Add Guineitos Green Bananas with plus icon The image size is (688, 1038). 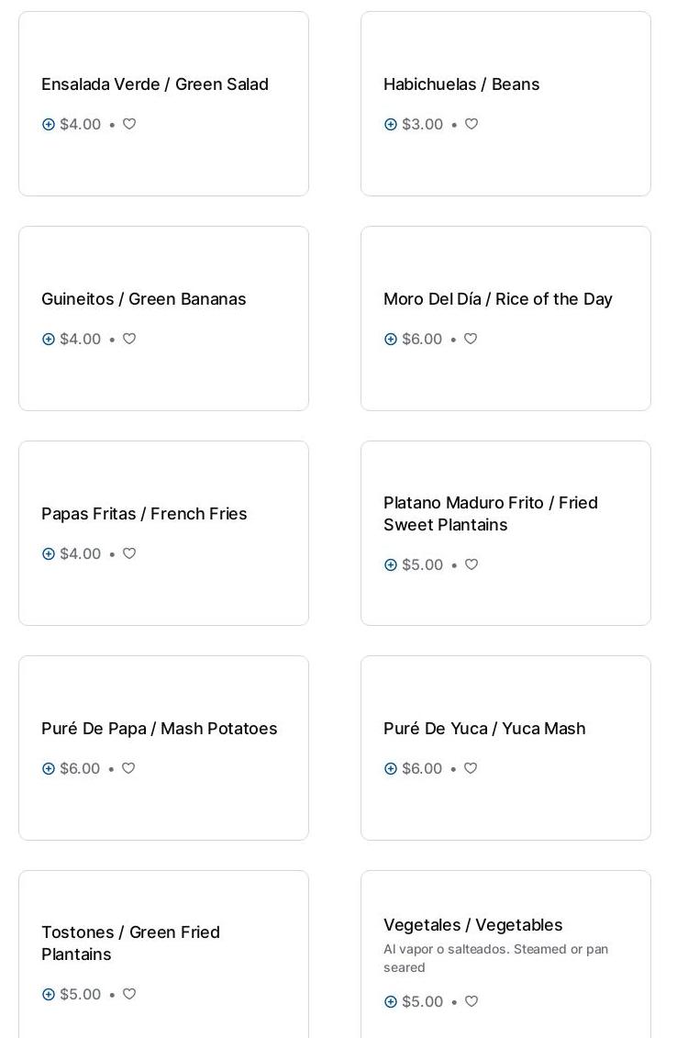pyautogui.click(x=49, y=340)
